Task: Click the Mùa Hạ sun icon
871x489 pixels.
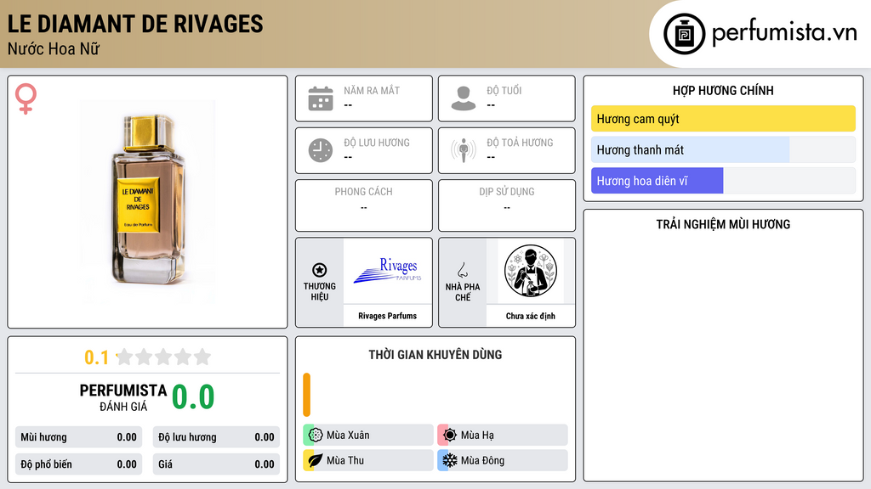Action: click(x=450, y=436)
